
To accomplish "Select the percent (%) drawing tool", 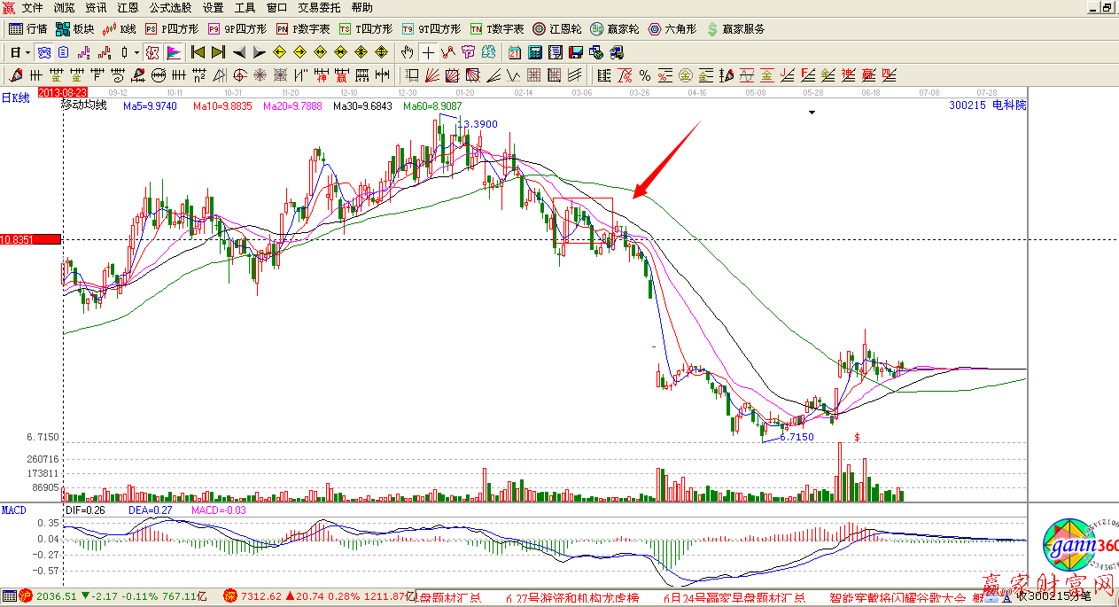I will (x=645, y=75).
